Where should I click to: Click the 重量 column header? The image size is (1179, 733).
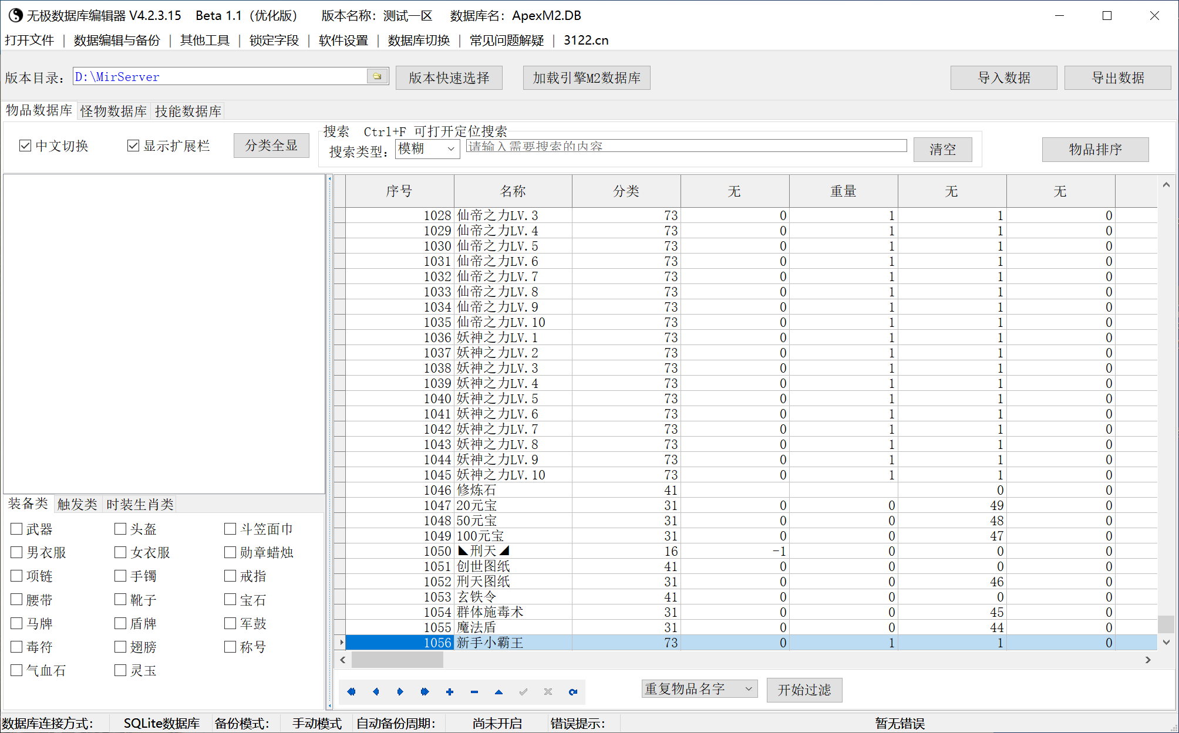click(843, 191)
